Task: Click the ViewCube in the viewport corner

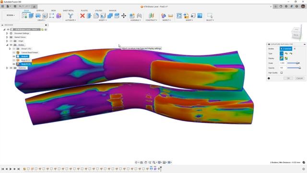Action: point(296,34)
